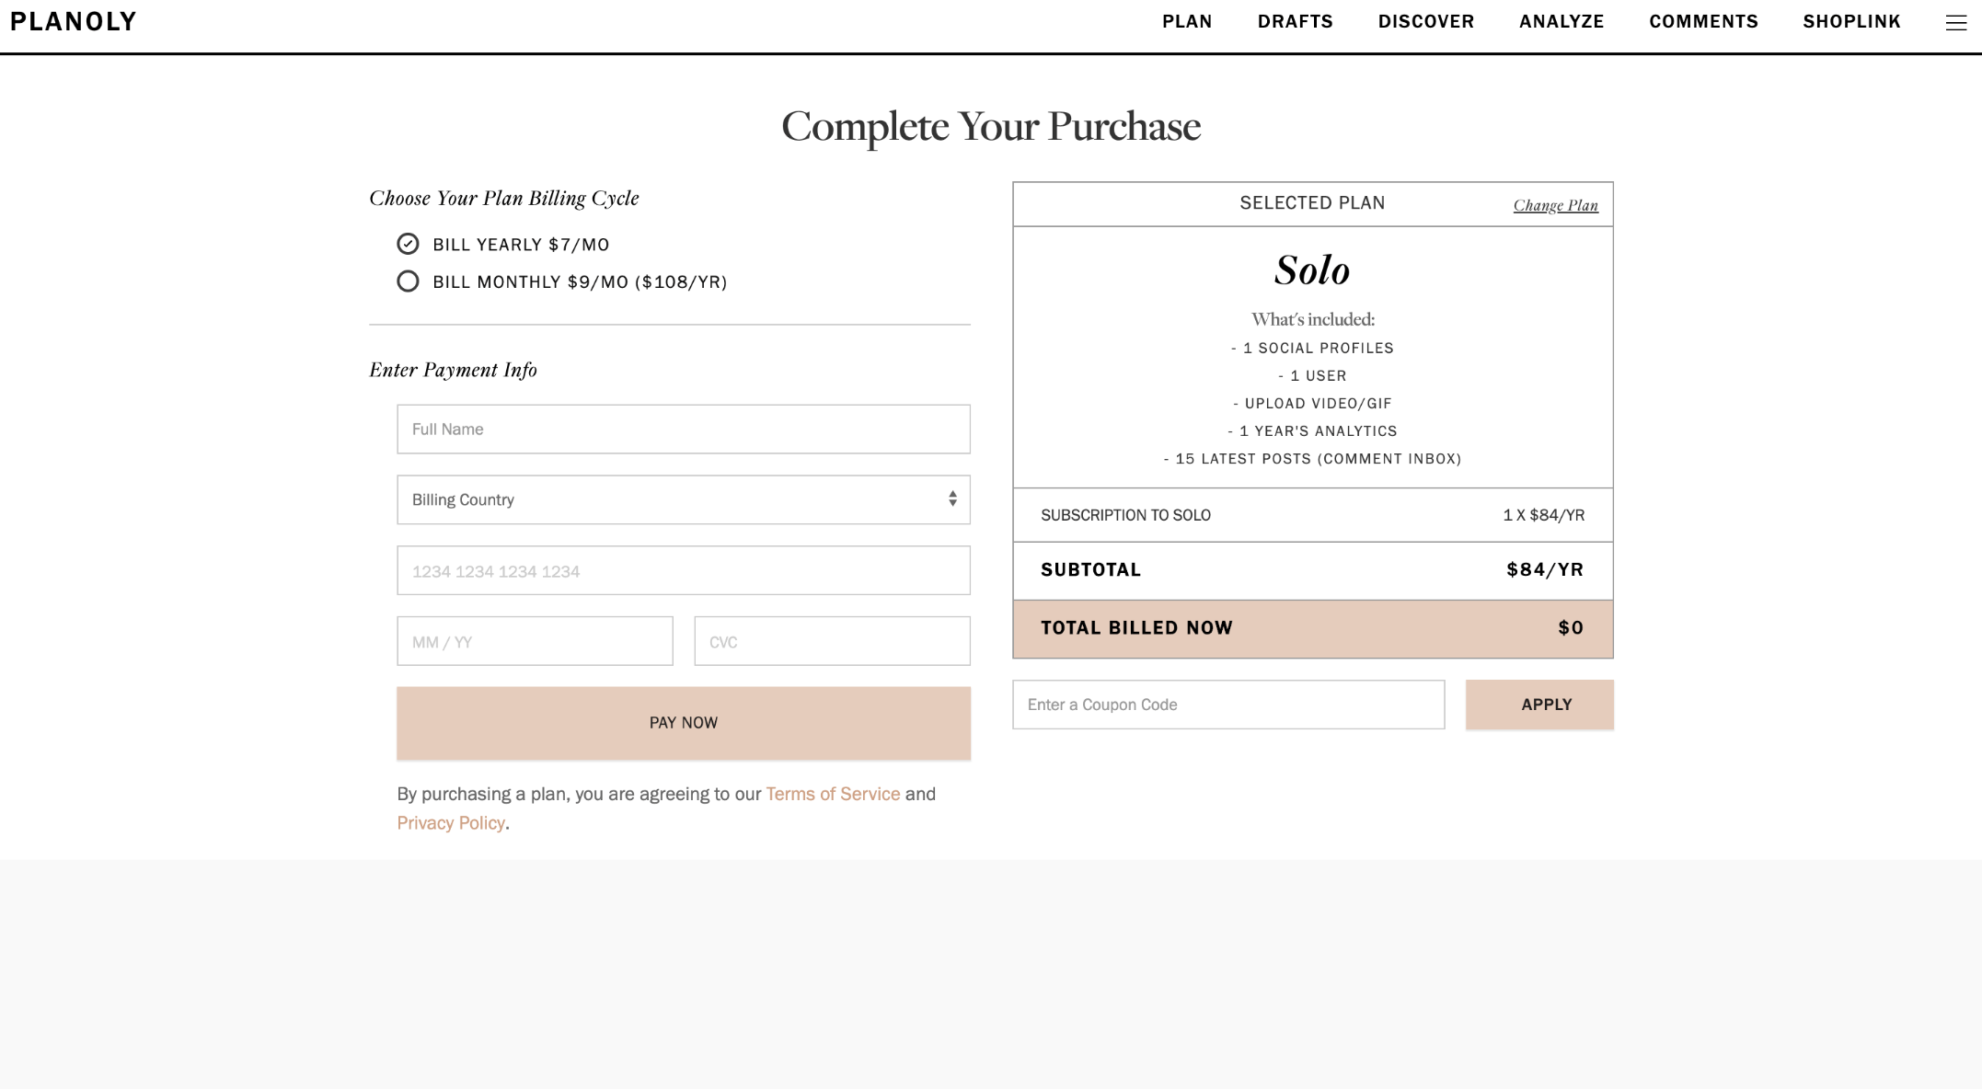
Task: Open the Terms of Service link
Action: pos(833,794)
